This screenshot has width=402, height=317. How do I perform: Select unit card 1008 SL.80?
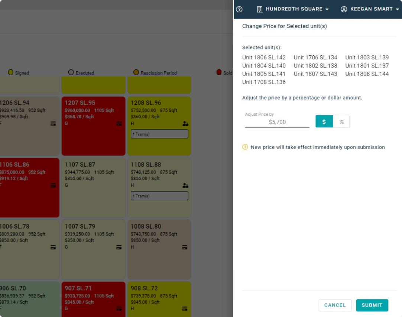pyautogui.click(x=159, y=249)
